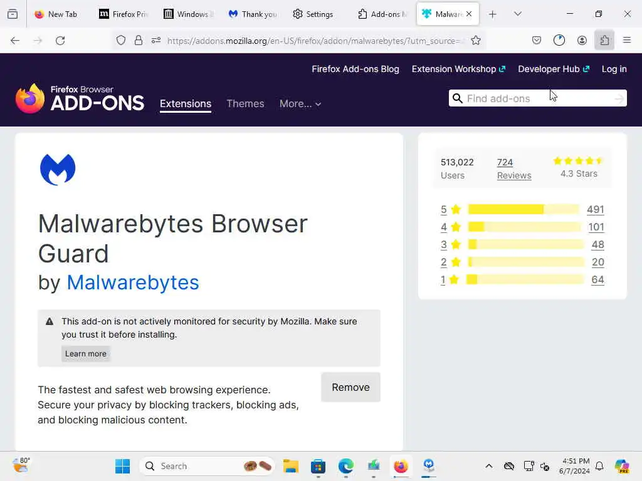Submit search with the arrow button

[x=619, y=98]
